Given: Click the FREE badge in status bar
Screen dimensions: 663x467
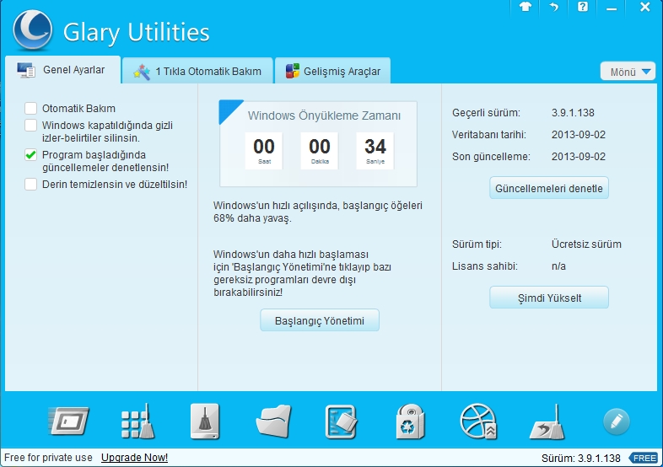Looking at the screenshot, I should [644, 458].
